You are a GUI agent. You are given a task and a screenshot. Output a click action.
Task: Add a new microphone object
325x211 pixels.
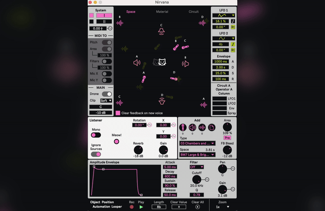[x=182, y=127]
